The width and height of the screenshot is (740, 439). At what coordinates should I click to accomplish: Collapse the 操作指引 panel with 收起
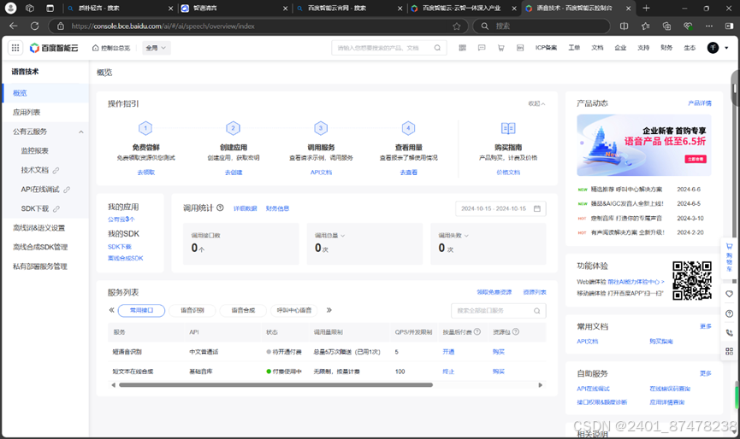tap(536, 103)
